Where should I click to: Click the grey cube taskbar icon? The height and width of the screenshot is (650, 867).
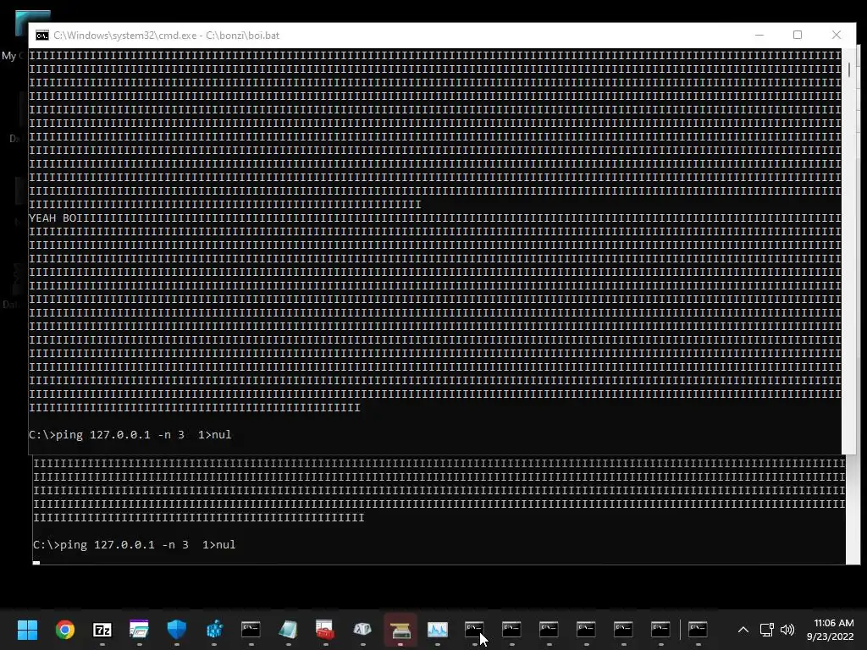pos(362,630)
